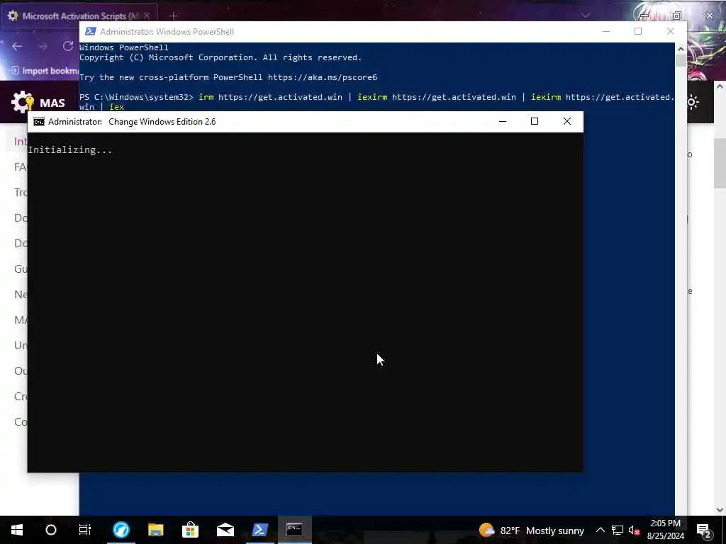
Task: Click the Import bookmarks link in browser
Action: [x=45, y=71]
